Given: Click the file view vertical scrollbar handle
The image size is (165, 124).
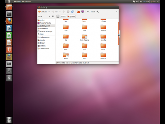Looking at the screenshot, I should (x=119, y=34).
